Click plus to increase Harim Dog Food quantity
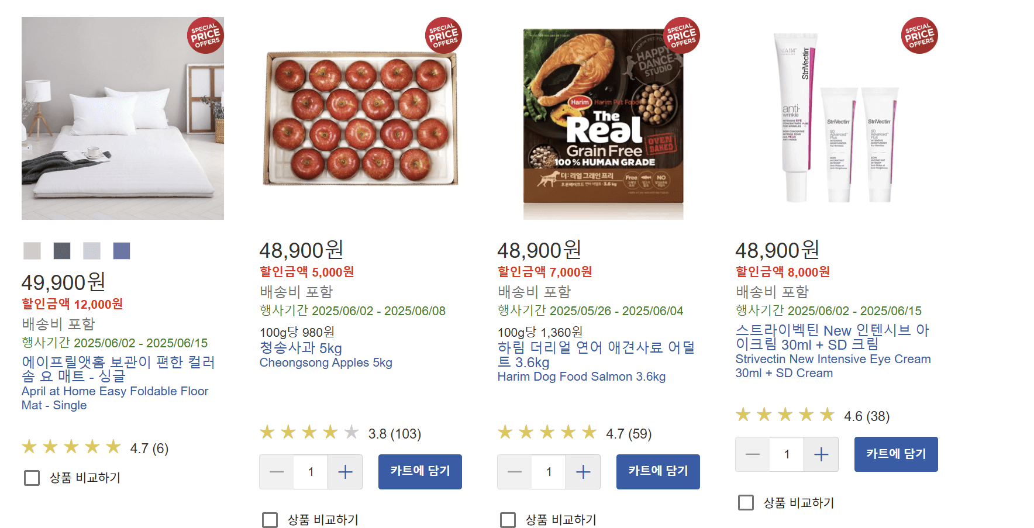Screen dimensions: 1034x528 pos(583,472)
